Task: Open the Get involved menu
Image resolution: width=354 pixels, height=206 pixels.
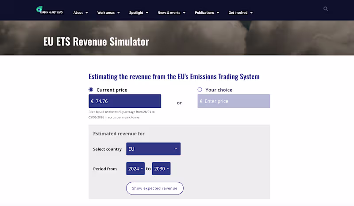Action: tap(240, 13)
